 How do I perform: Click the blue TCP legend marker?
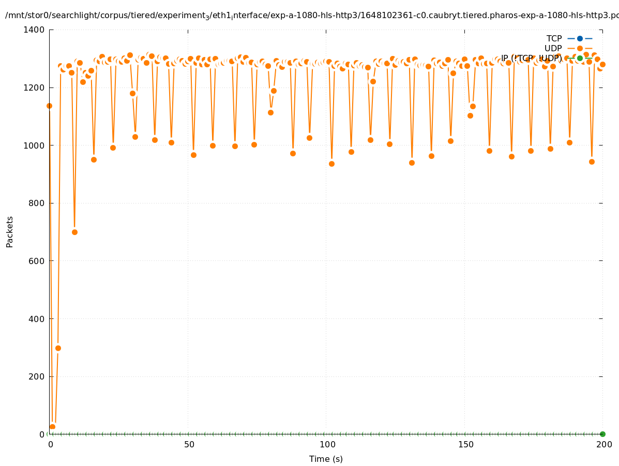[580, 38]
